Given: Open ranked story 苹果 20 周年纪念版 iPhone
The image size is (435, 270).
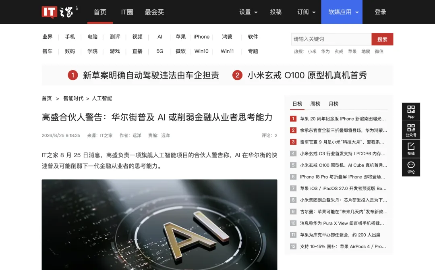Looking at the screenshot, I should coord(343,119).
